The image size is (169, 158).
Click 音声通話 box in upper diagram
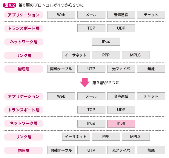click(121, 15)
